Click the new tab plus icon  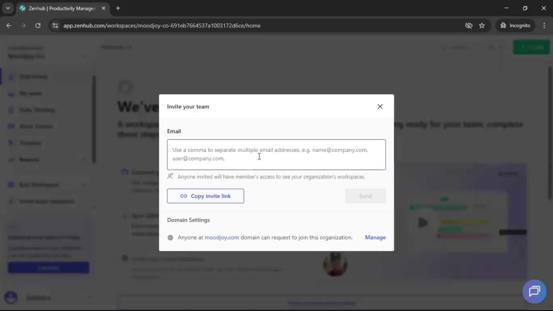pyautogui.click(x=118, y=8)
